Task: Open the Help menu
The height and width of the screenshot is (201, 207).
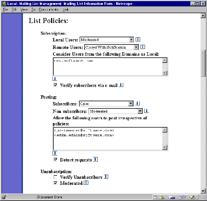Action: pos(65,9)
